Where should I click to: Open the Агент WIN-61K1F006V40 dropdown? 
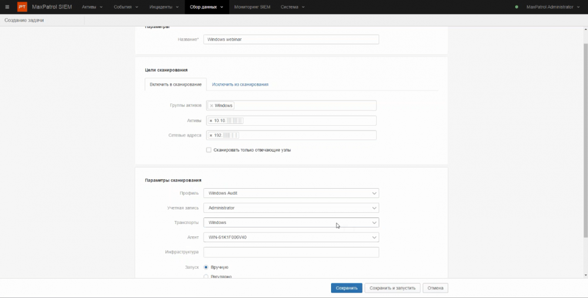[291, 237]
